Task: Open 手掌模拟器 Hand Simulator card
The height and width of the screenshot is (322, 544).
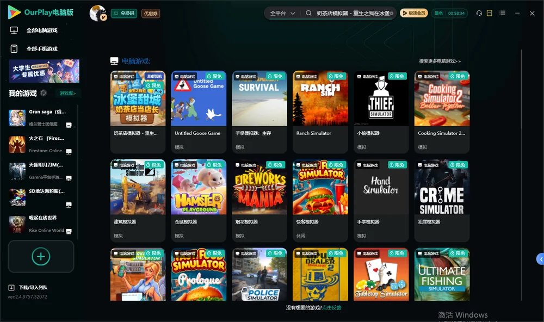Action: coord(381,201)
